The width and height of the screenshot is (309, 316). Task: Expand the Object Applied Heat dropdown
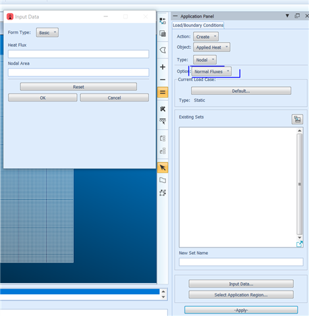pyautogui.click(x=211, y=47)
